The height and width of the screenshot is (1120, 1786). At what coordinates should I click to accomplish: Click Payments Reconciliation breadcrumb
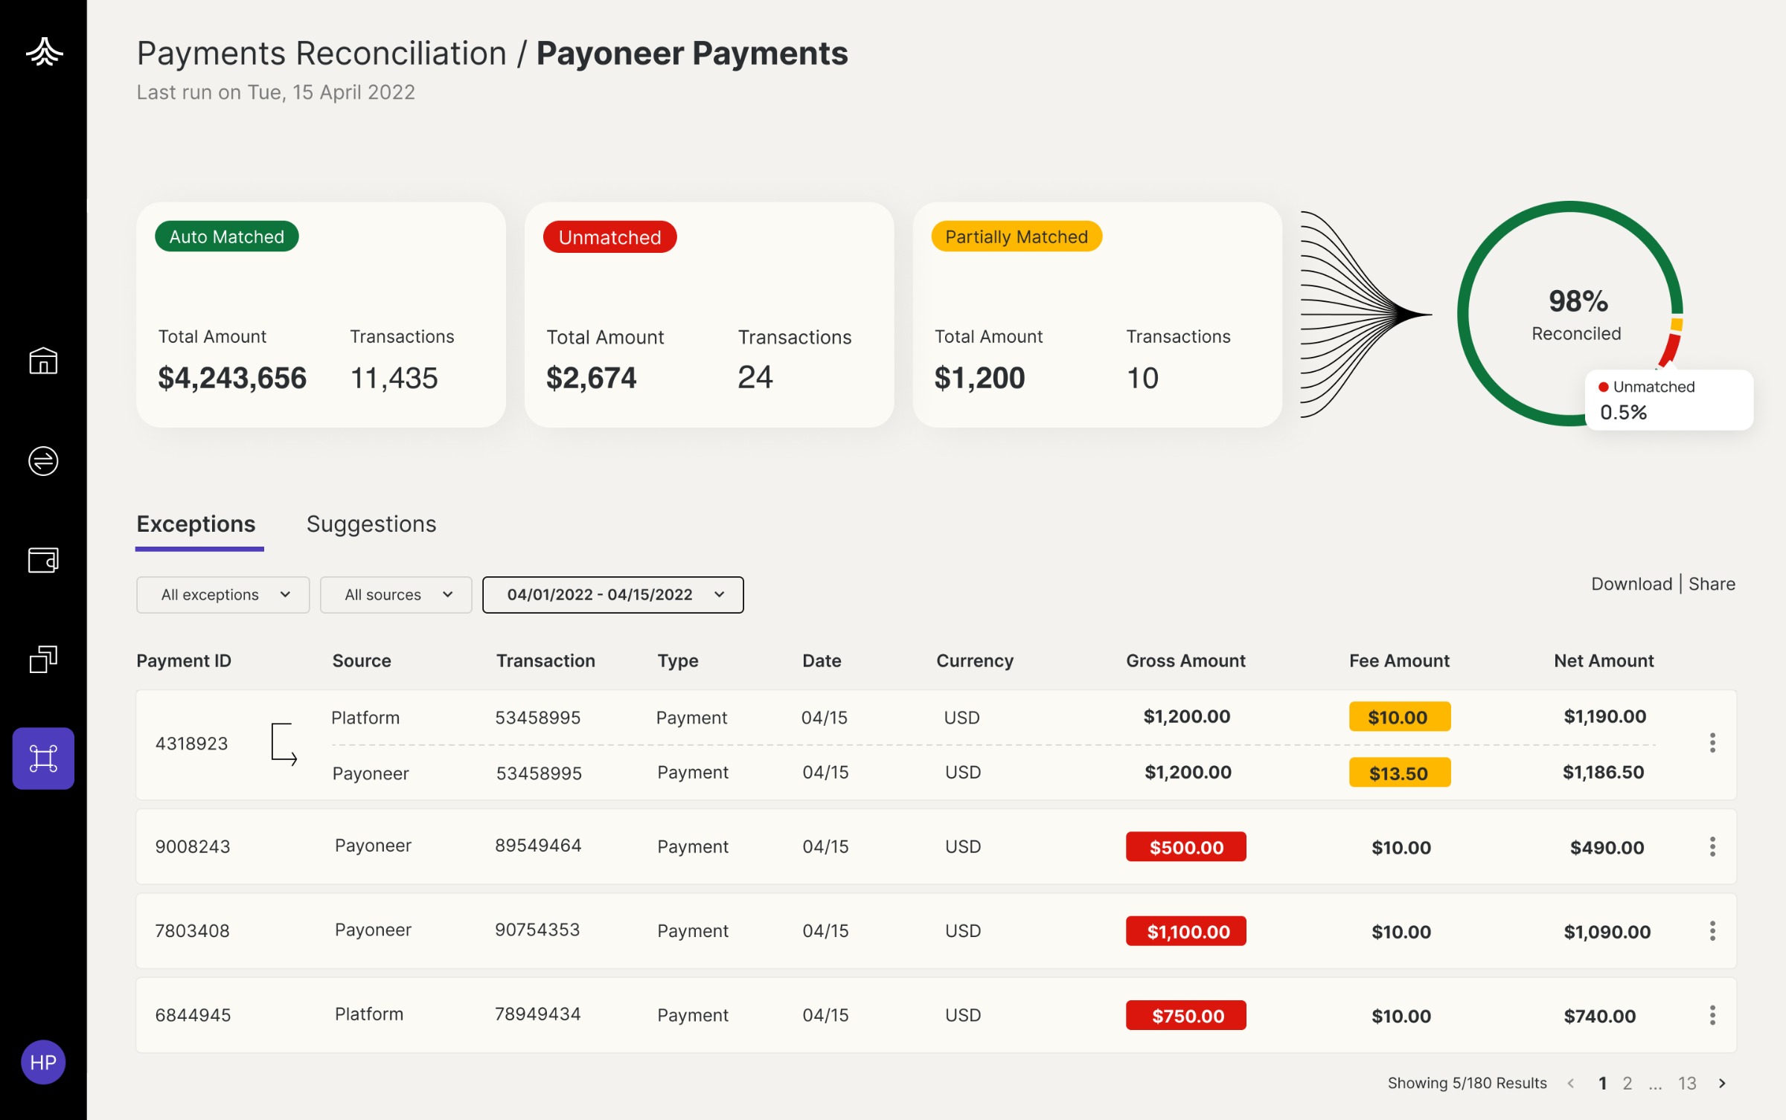[x=321, y=54]
